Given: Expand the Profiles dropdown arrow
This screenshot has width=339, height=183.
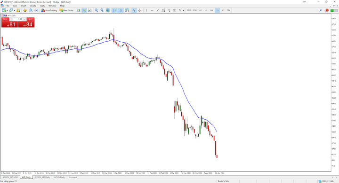Looking at the screenshot, I should click(14, 10).
